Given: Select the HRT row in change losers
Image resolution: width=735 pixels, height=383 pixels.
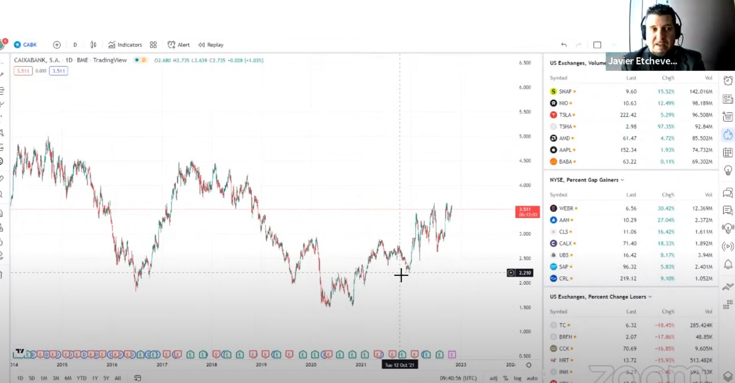Looking at the screenshot, I should (631, 360).
